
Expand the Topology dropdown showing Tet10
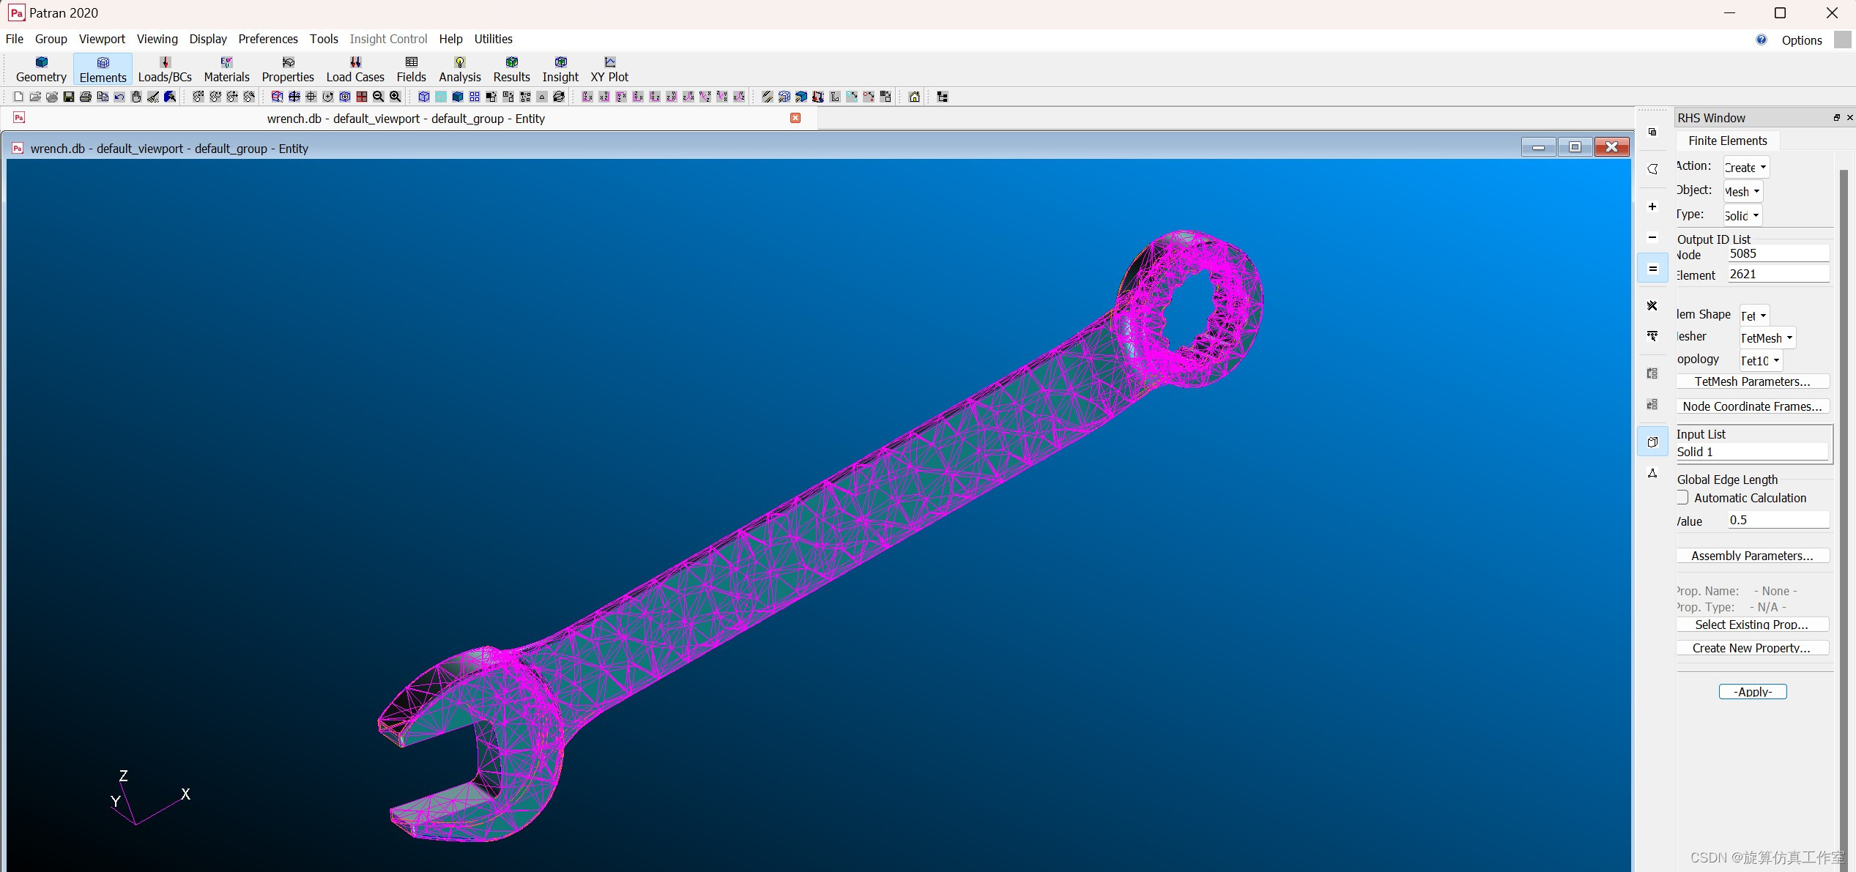coord(1761,361)
